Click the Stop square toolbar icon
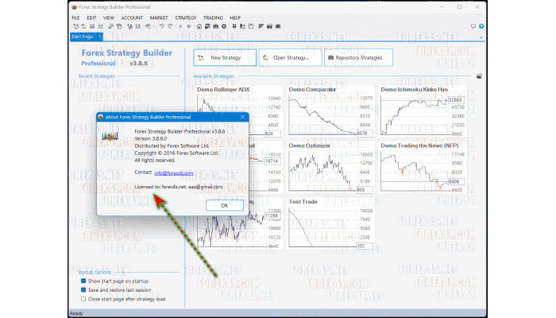This screenshot has width=556, height=318. click(189, 26)
